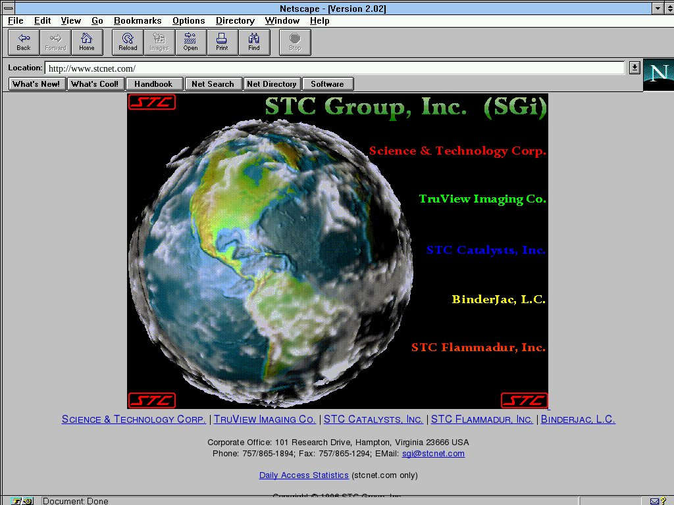The height and width of the screenshot is (505, 674).
Task: Reload the current page
Action: 128,42
